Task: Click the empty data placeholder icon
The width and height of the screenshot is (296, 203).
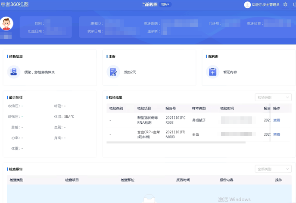Action: (x=149, y=199)
